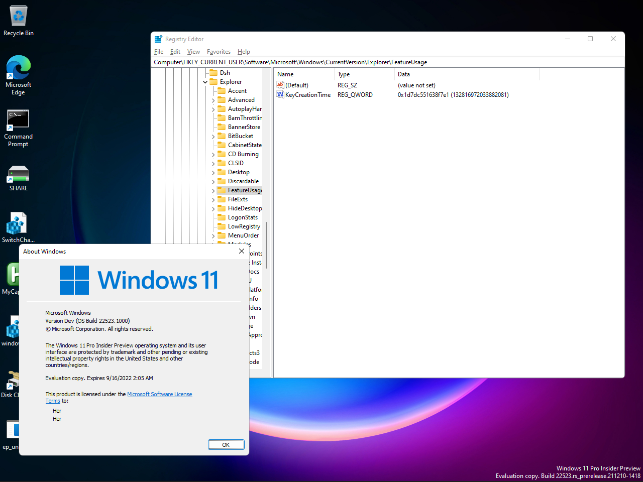This screenshot has width=643, height=482.
Task: Select the SwitchCha... desktop icon
Action: click(19, 228)
